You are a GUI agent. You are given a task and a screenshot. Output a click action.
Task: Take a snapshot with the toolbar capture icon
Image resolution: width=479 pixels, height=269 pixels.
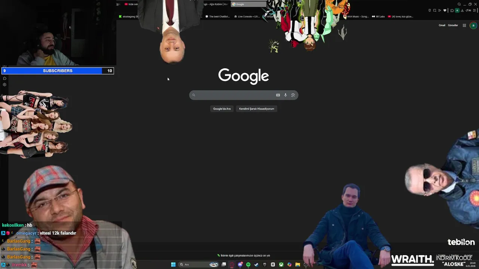point(434,10)
